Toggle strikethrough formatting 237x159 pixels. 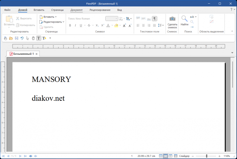89,25
